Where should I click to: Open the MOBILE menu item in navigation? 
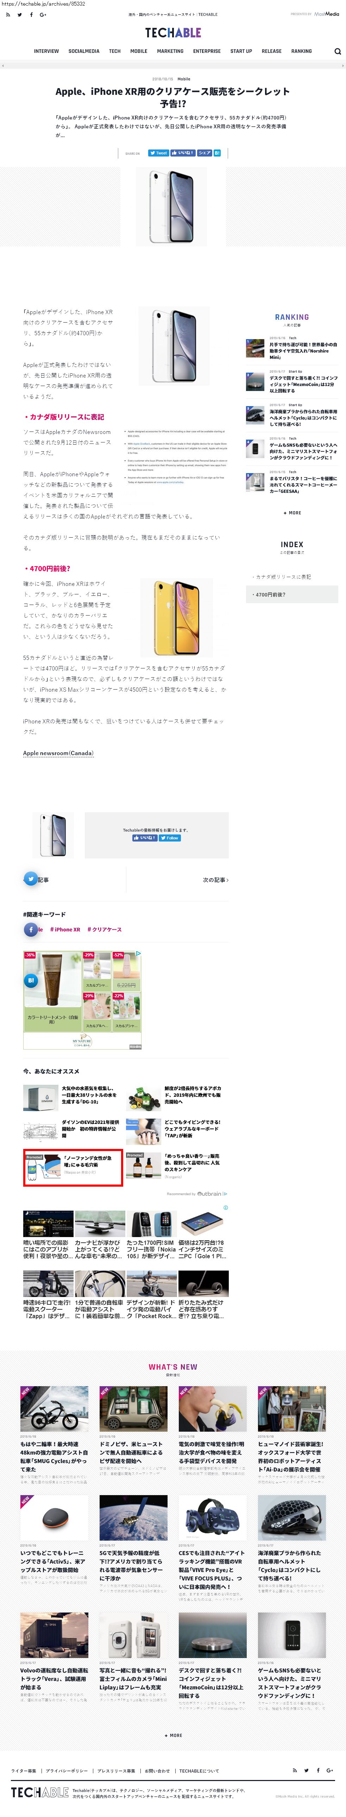[139, 51]
